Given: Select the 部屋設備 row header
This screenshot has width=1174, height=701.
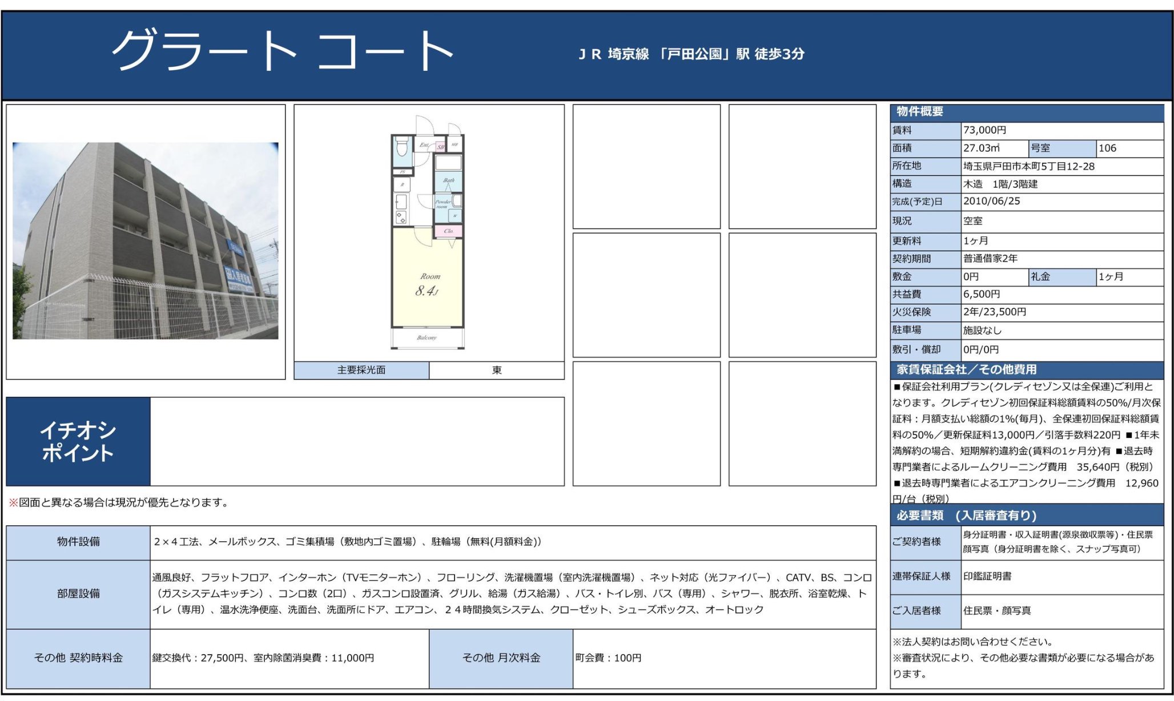Looking at the screenshot, I should tap(77, 594).
